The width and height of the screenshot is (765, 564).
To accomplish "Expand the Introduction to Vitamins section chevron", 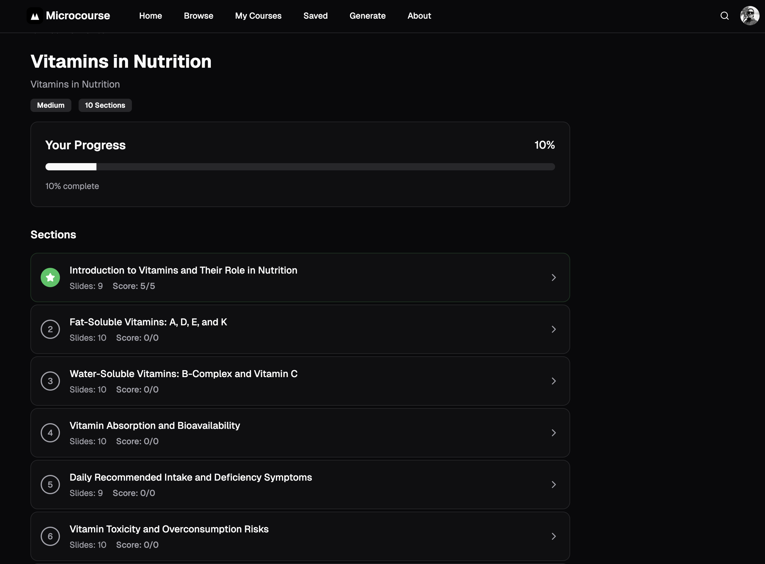I will (554, 277).
